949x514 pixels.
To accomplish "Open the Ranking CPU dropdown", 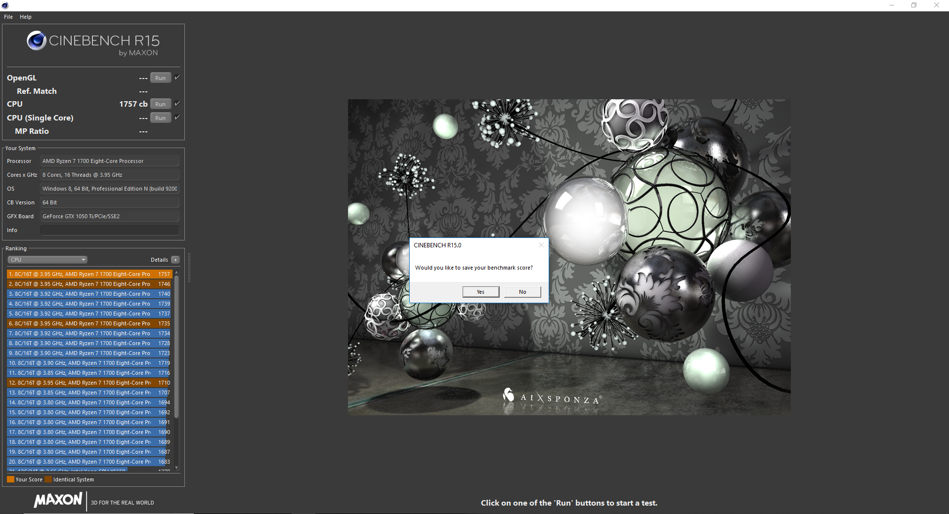I will click(47, 260).
